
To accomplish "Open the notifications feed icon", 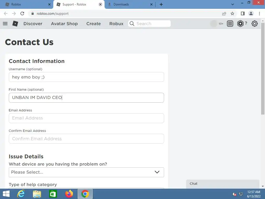I will [x=230, y=24].
